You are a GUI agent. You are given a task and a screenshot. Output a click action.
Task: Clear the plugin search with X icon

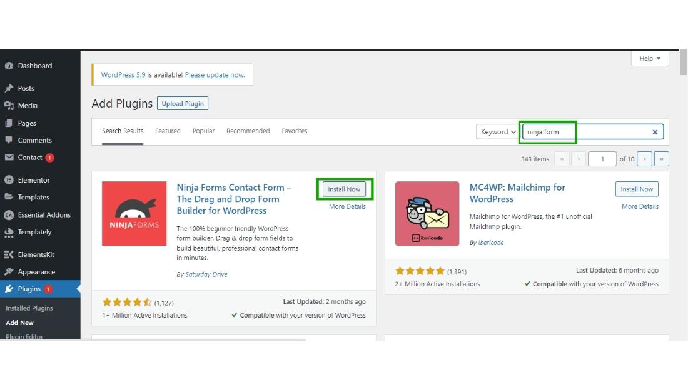(655, 132)
